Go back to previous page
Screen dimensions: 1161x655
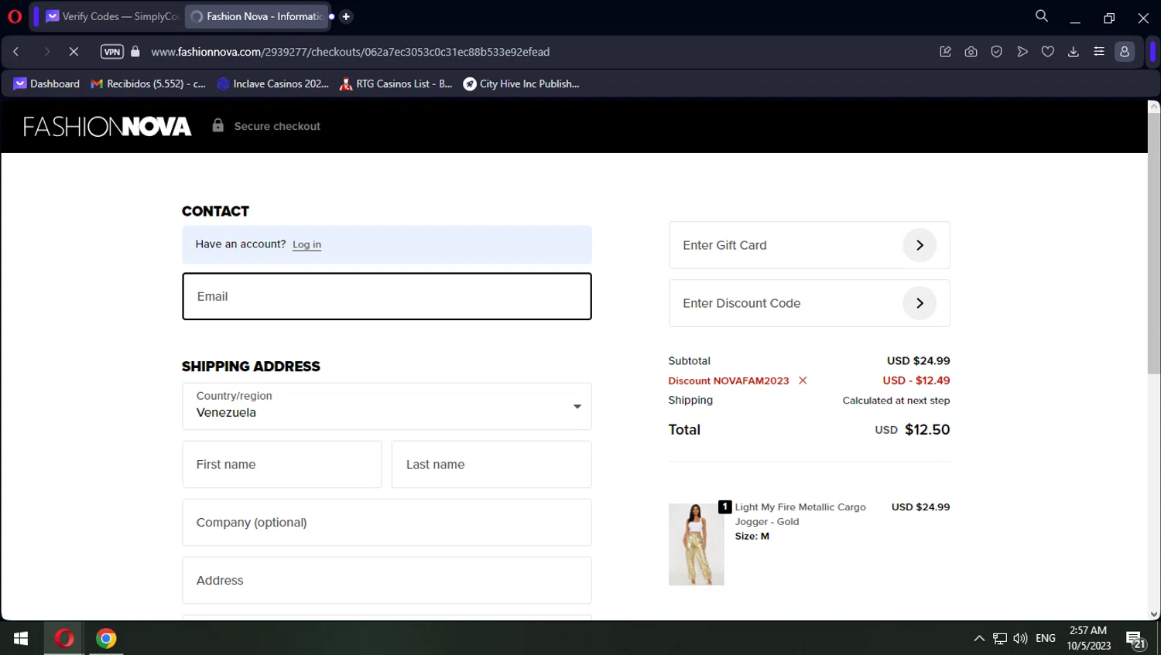point(16,52)
